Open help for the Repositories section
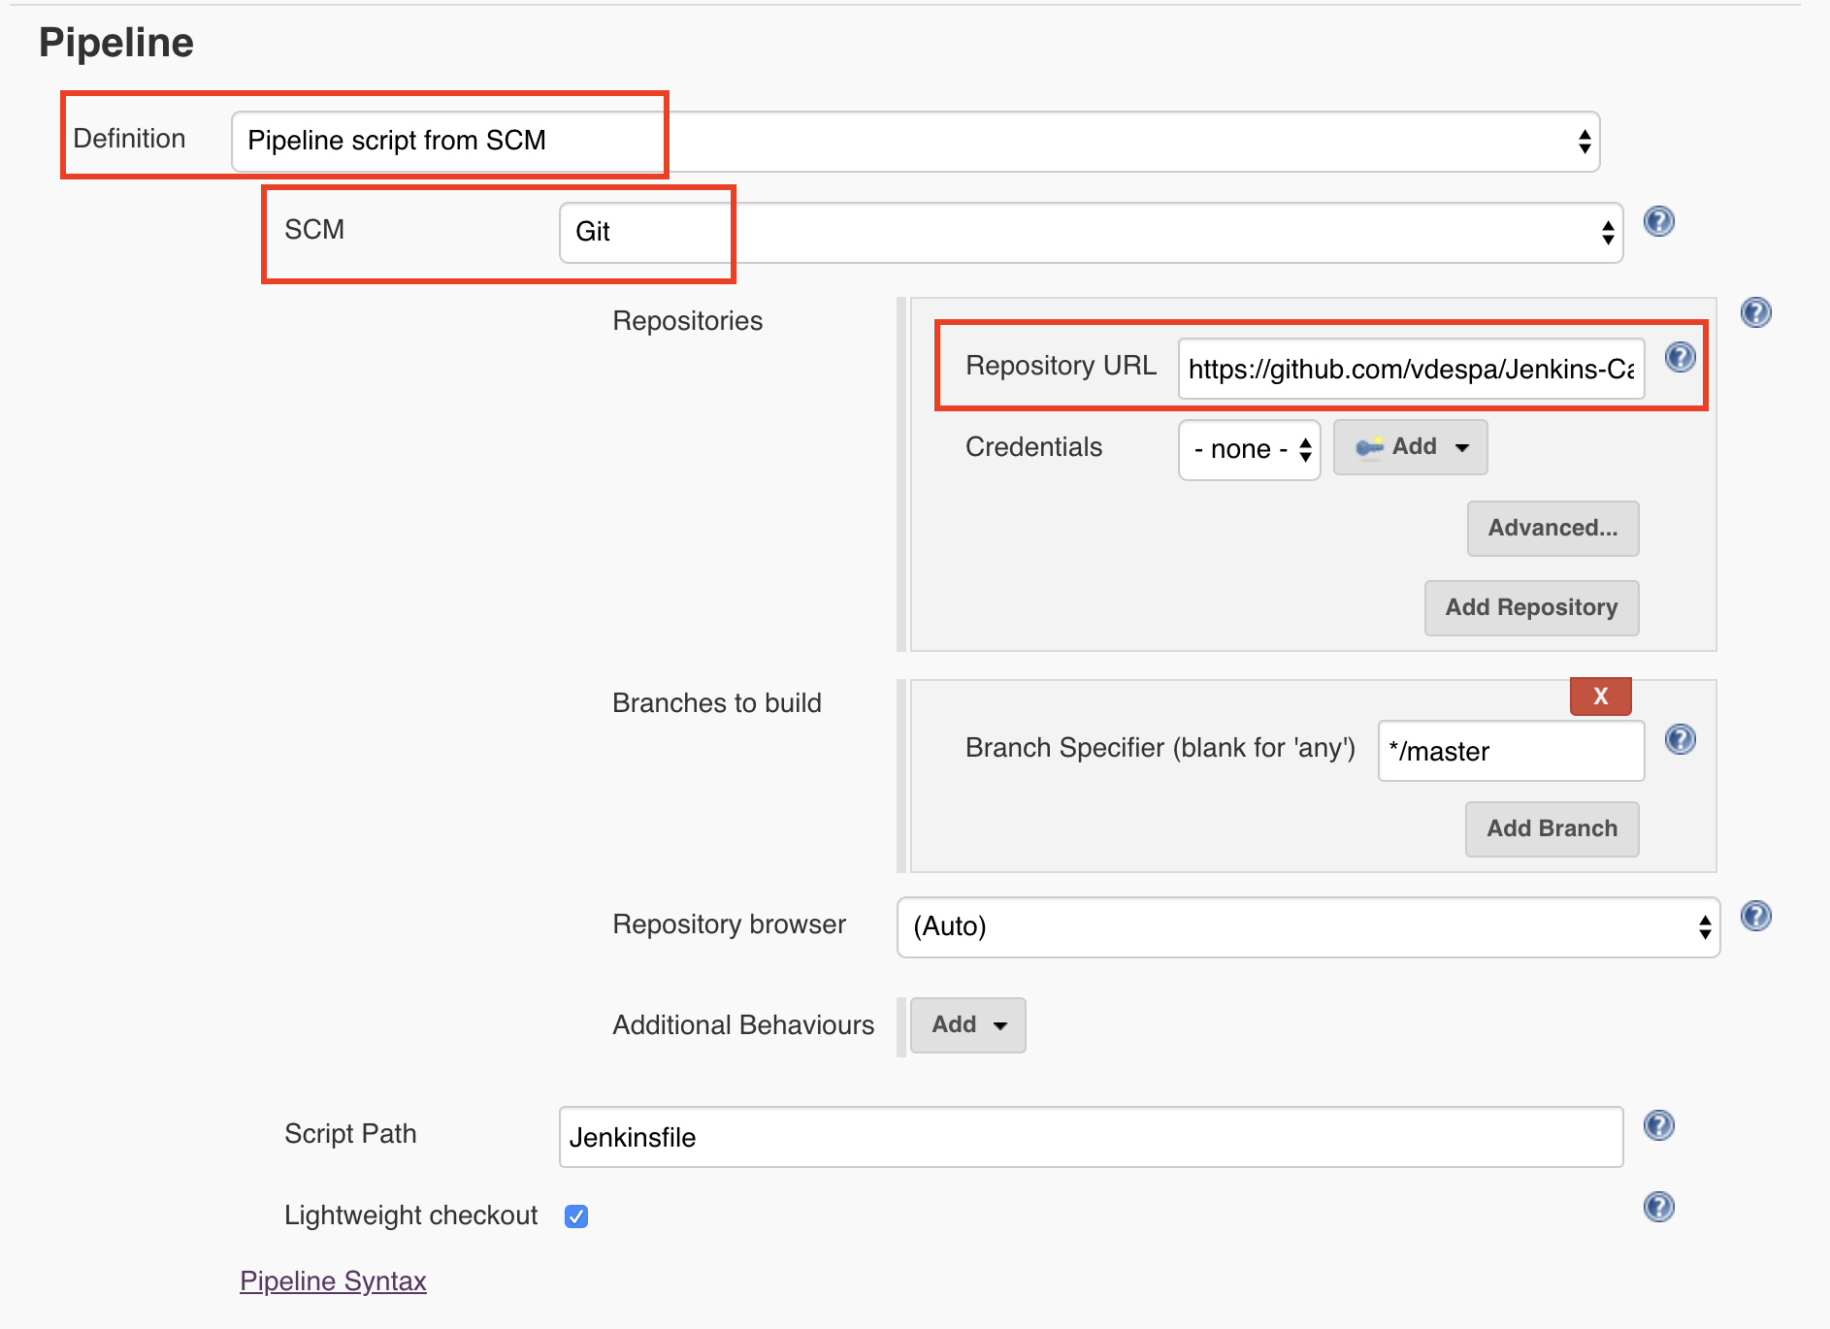This screenshot has width=1830, height=1329. [x=1755, y=312]
